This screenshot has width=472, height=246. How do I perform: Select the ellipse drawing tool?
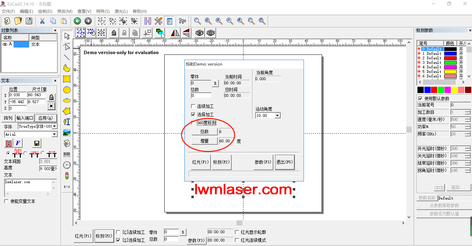(67, 101)
